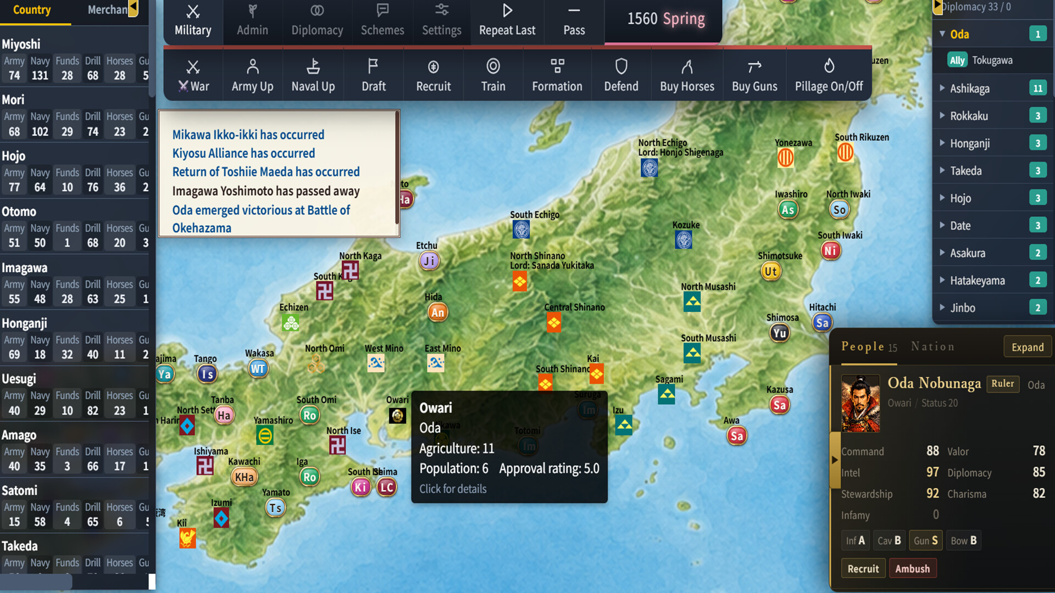The image size is (1055, 593).
Task: Select the Hida province marker
Action: (437, 312)
